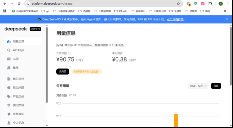Open 接口文档 in the sidebar

coord(23,79)
